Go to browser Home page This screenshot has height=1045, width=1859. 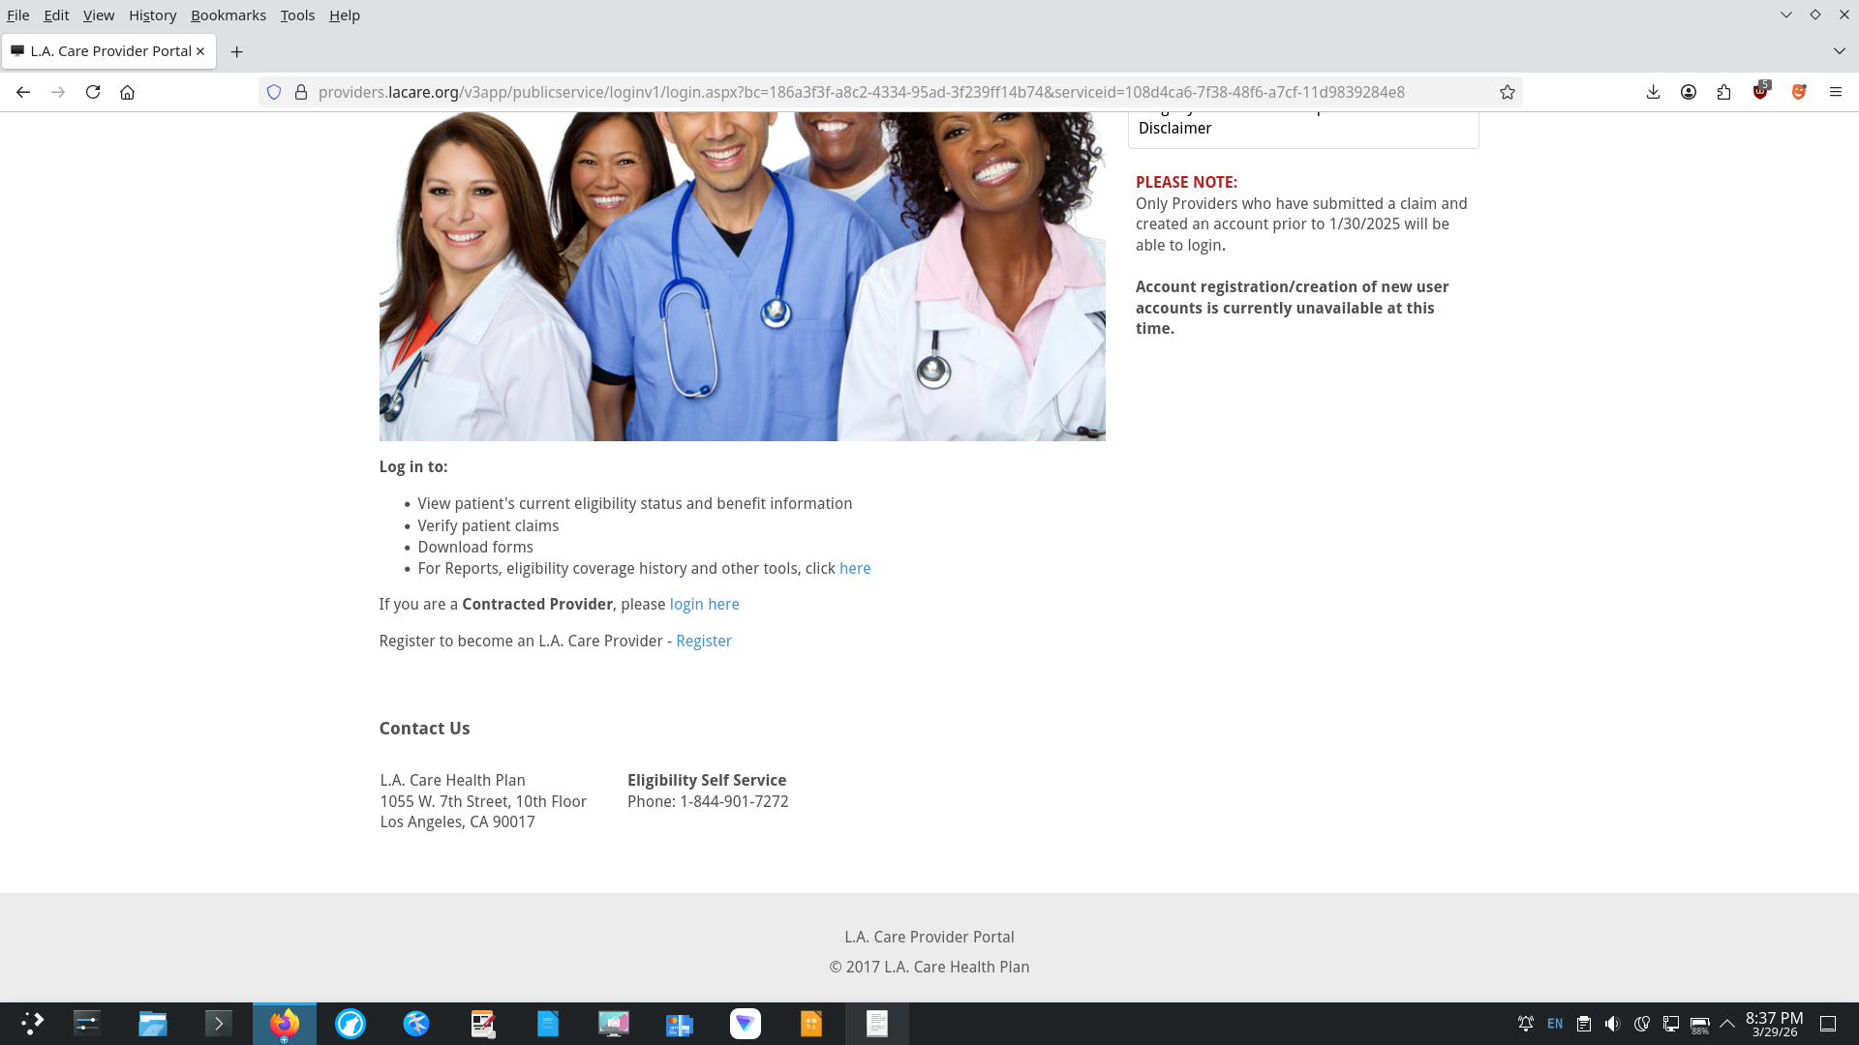pos(127,92)
